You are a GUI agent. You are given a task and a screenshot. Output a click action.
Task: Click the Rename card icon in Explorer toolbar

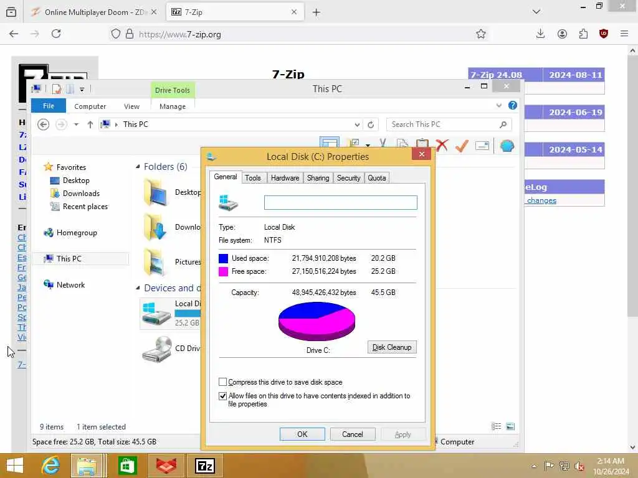[482, 145]
